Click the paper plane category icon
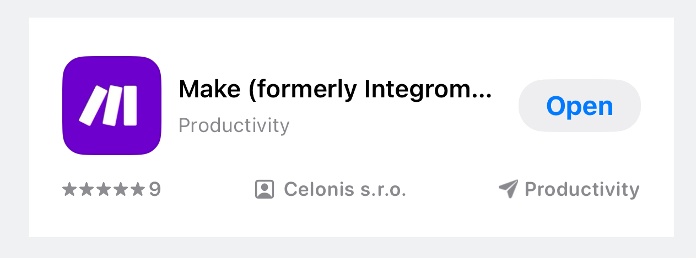The image size is (696, 258). click(508, 189)
